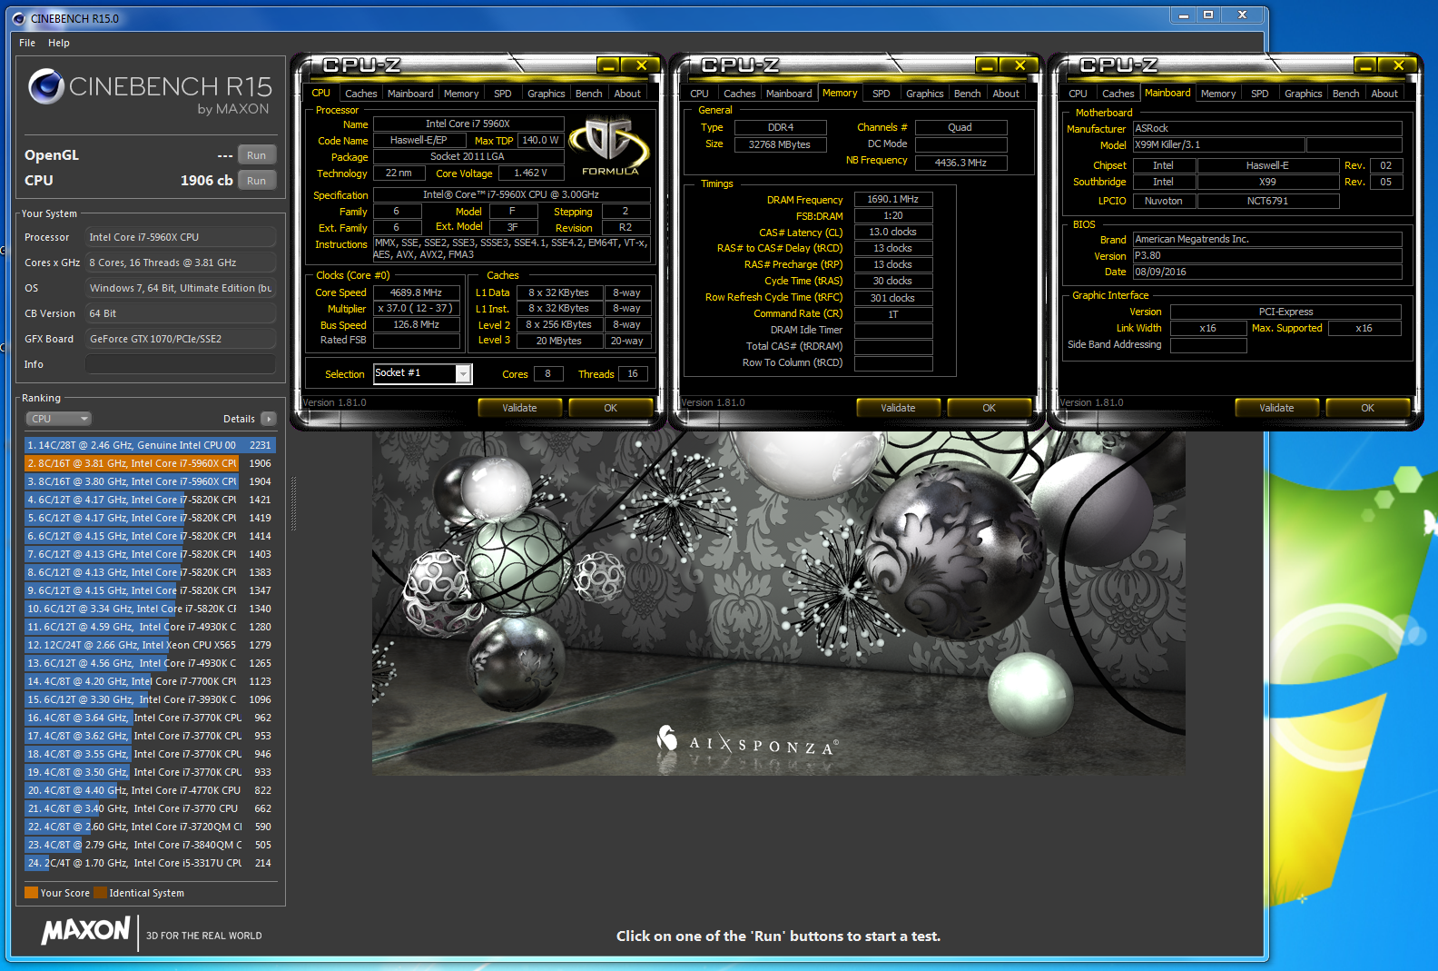Close the third CPU-Z window (Mainboard tab)
The width and height of the screenshot is (1438, 971).
1398,65
